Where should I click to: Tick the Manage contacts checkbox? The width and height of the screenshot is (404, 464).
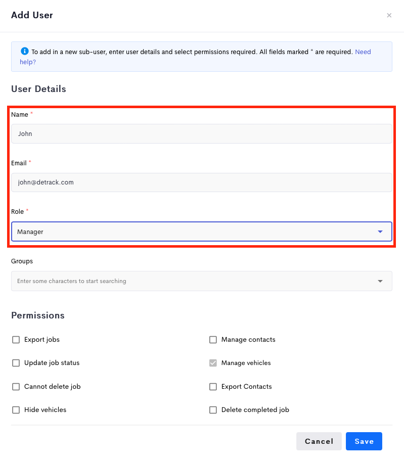[213, 340]
